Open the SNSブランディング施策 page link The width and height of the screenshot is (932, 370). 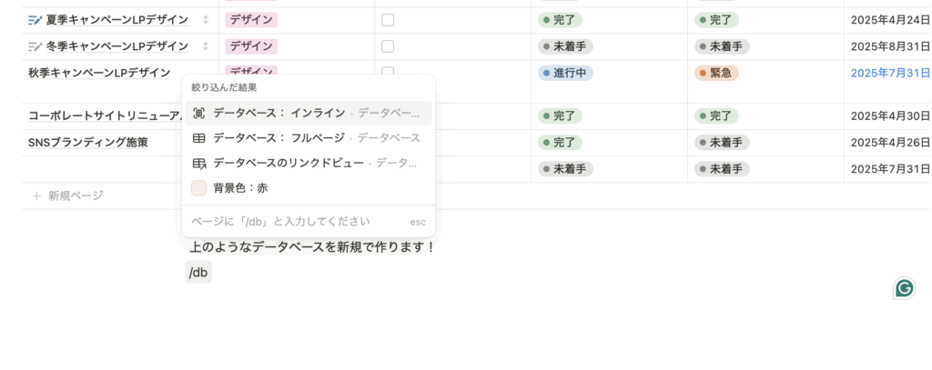88,143
